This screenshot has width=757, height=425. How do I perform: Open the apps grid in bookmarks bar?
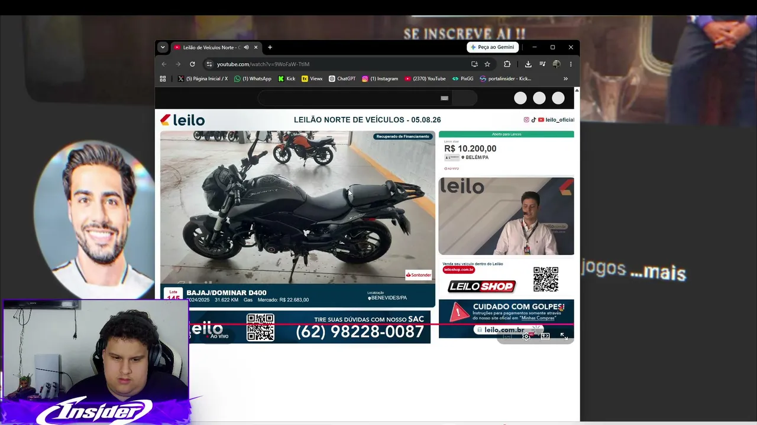163,79
